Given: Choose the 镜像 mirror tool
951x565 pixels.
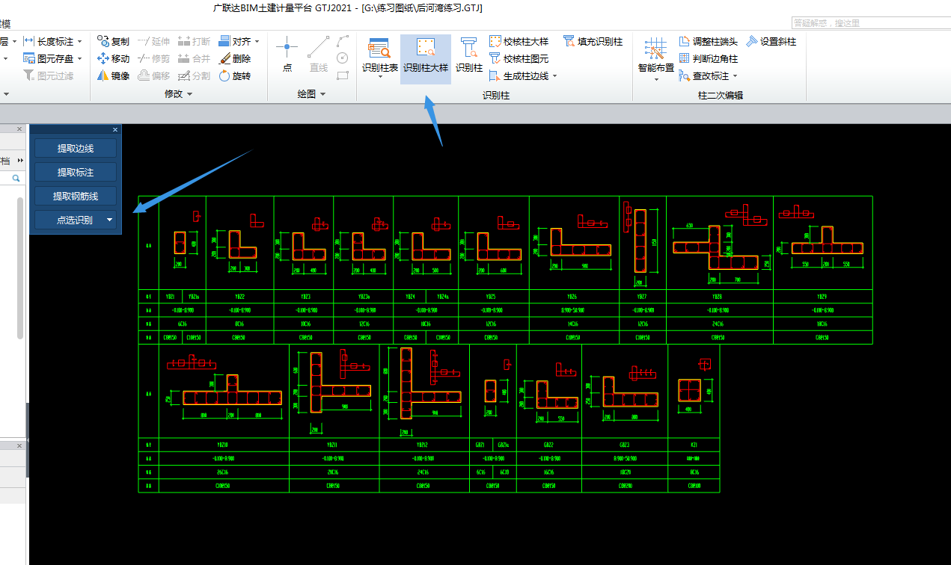Looking at the screenshot, I should pos(113,75).
